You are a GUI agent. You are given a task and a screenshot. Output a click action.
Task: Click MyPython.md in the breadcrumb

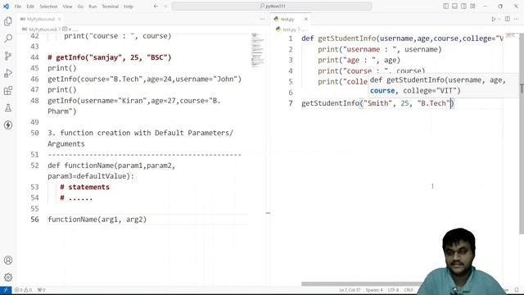point(43,29)
